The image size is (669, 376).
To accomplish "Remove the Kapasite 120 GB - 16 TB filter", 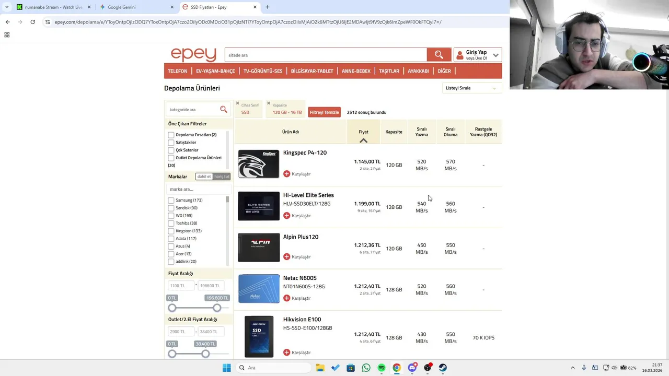I will coord(269,103).
